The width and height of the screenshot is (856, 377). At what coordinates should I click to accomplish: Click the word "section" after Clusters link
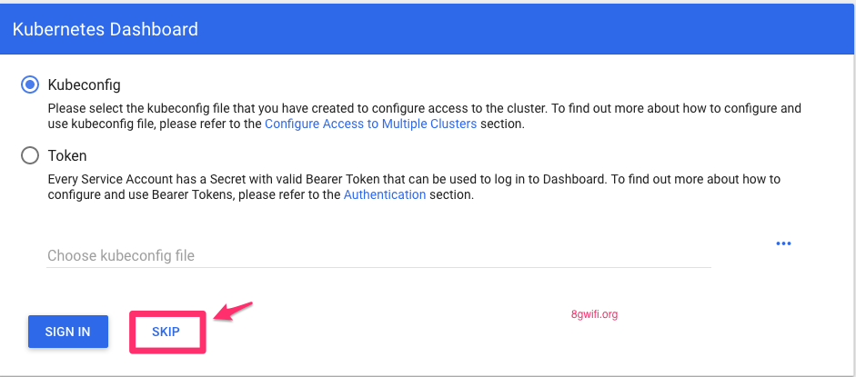[502, 124]
